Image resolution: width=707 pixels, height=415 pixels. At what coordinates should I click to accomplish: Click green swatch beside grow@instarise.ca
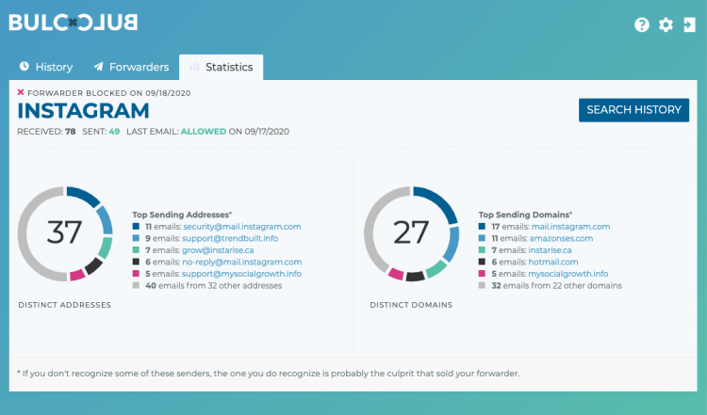point(136,249)
